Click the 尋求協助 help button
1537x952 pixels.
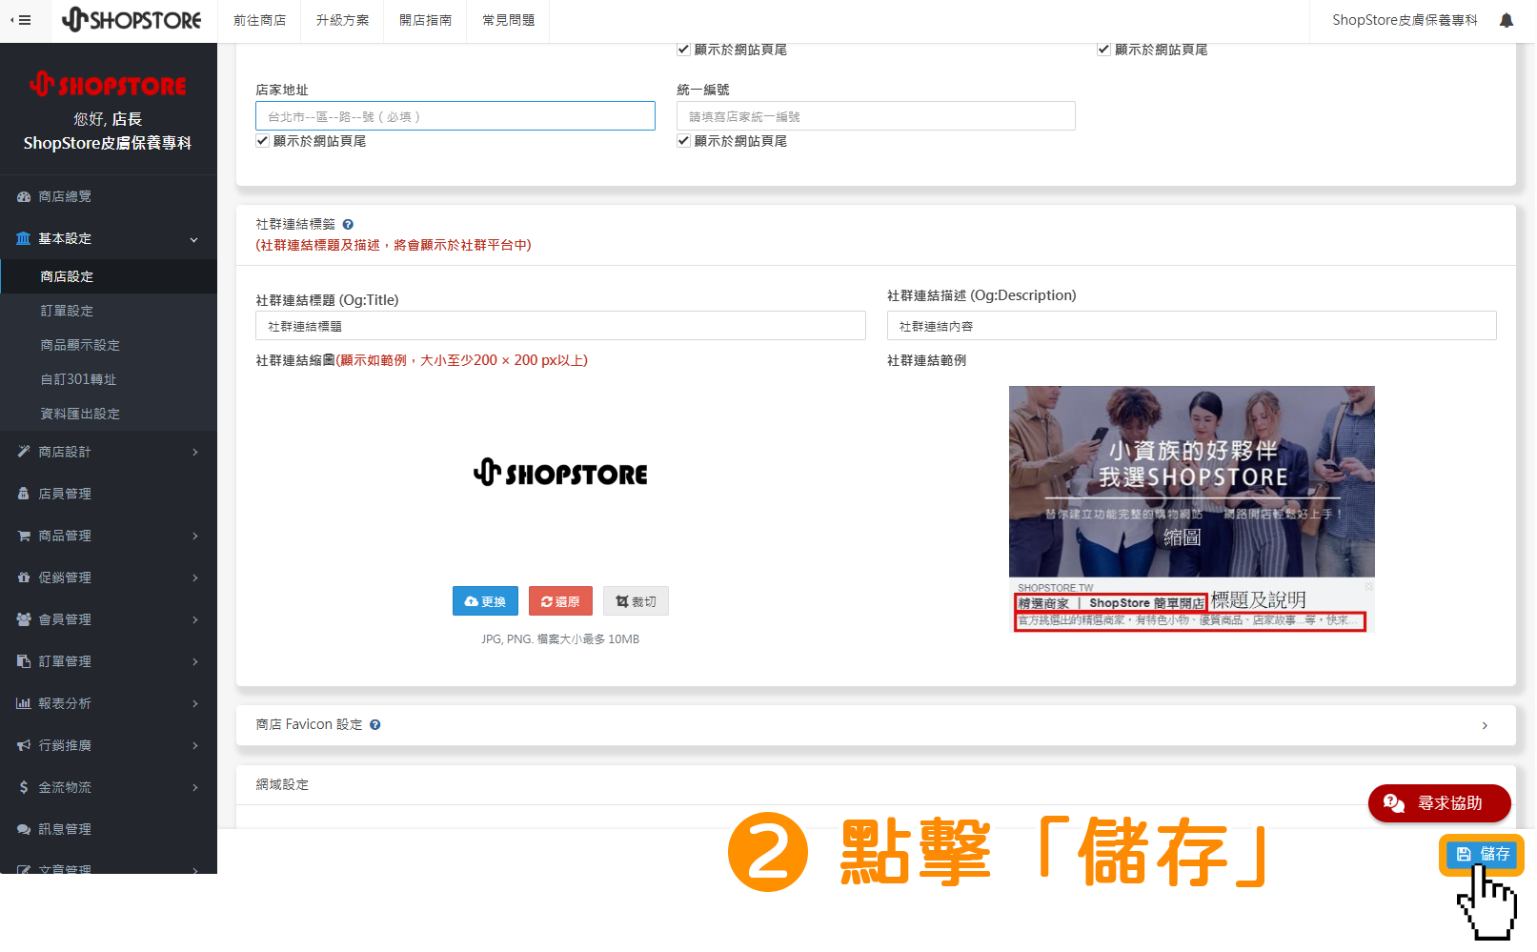coord(1439,803)
